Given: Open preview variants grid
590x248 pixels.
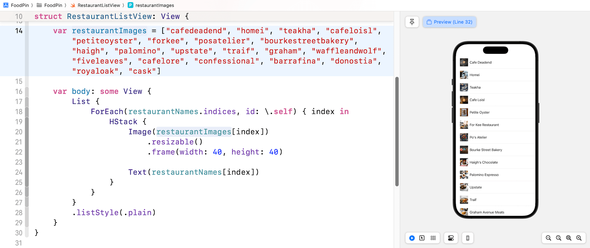Looking at the screenshot, I should point(433,238).
